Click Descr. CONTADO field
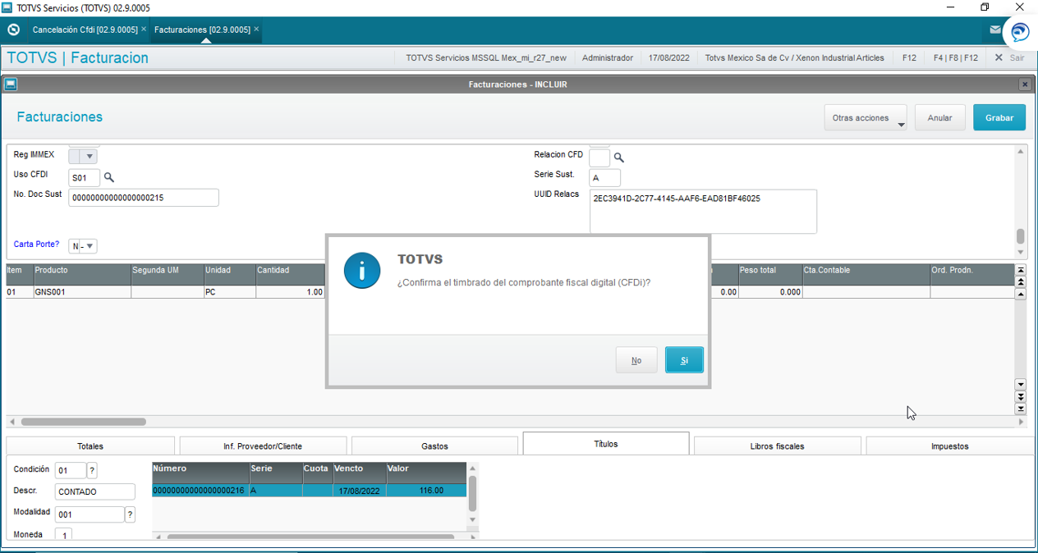This screenshot has height=553, width=1038. coord(95,491)
